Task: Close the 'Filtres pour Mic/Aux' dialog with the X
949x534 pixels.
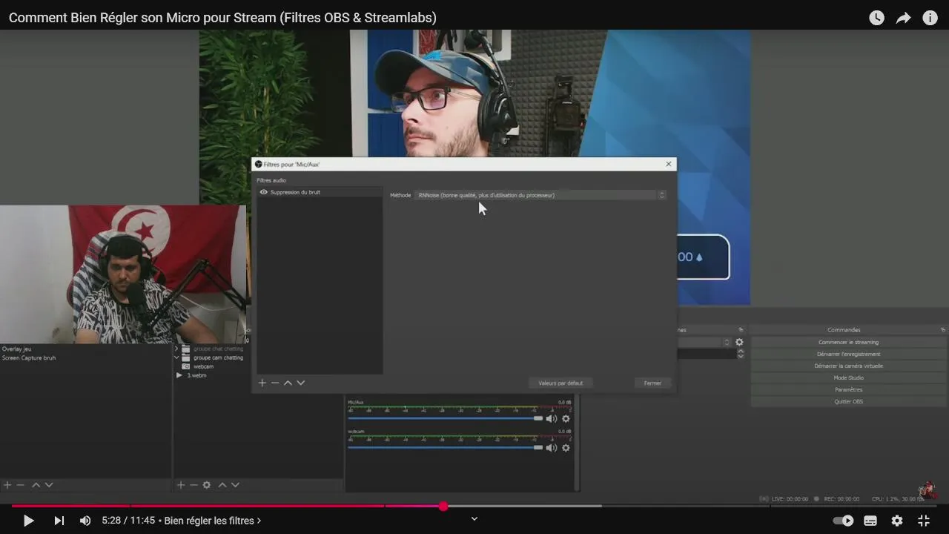Action: (x=669, y=164)
